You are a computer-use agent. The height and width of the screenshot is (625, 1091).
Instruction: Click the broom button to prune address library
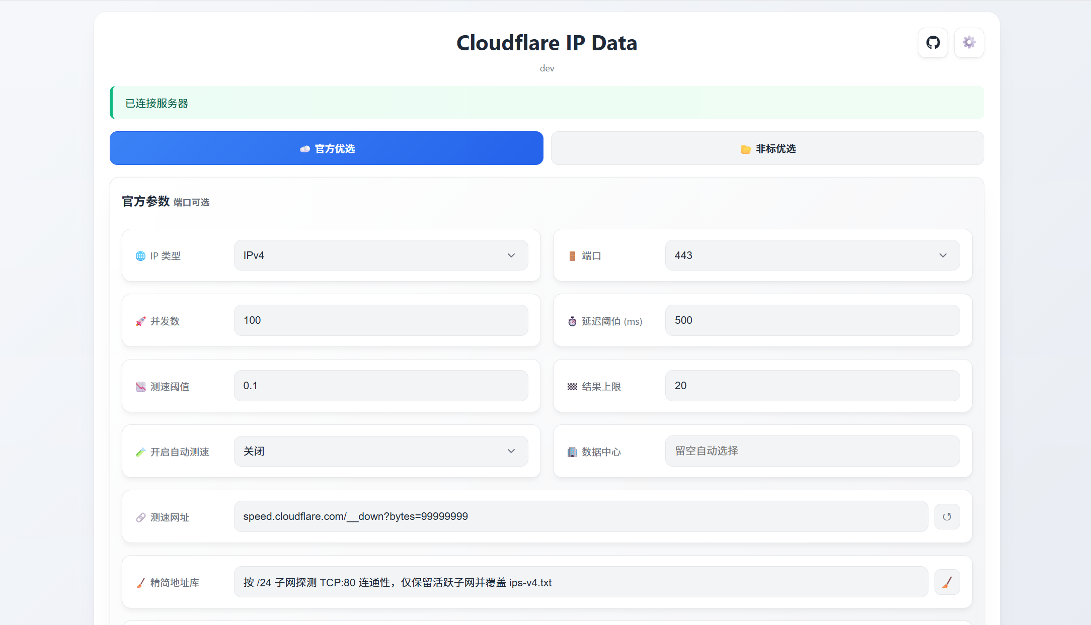(x=947, y=582)
